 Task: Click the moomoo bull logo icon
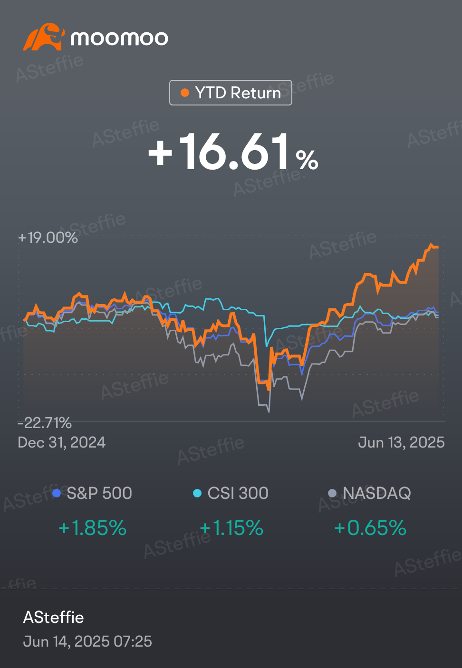(x=43, y=37)
